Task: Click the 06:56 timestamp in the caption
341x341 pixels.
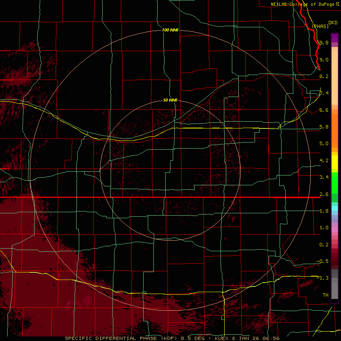Action: pos(271,338)
